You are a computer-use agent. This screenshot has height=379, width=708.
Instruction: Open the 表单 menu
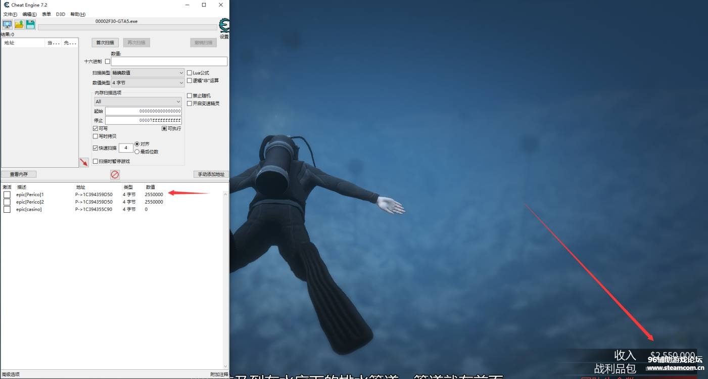tap(46, 14)
